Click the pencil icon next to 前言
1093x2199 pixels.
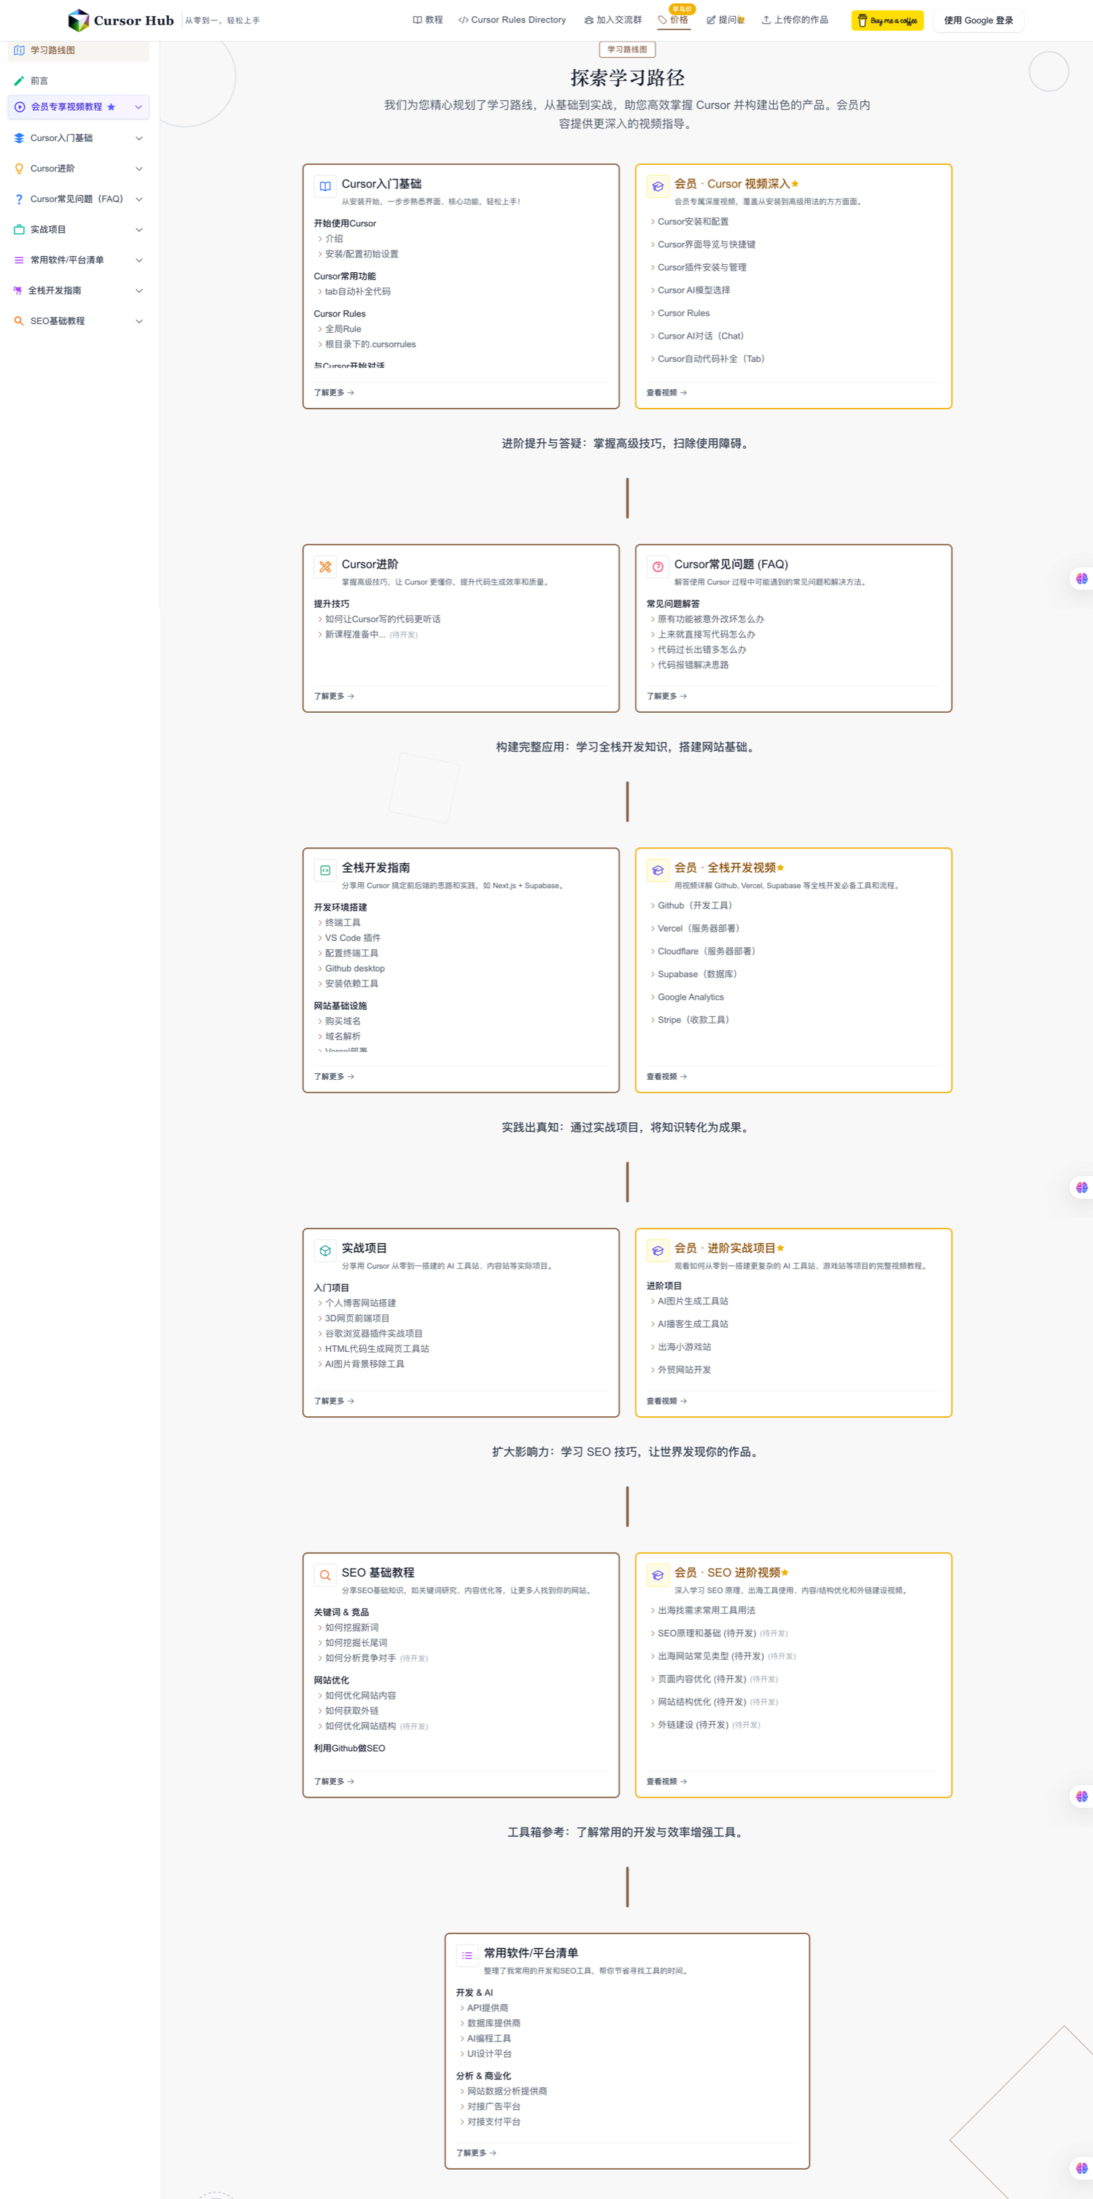point(19,81)
